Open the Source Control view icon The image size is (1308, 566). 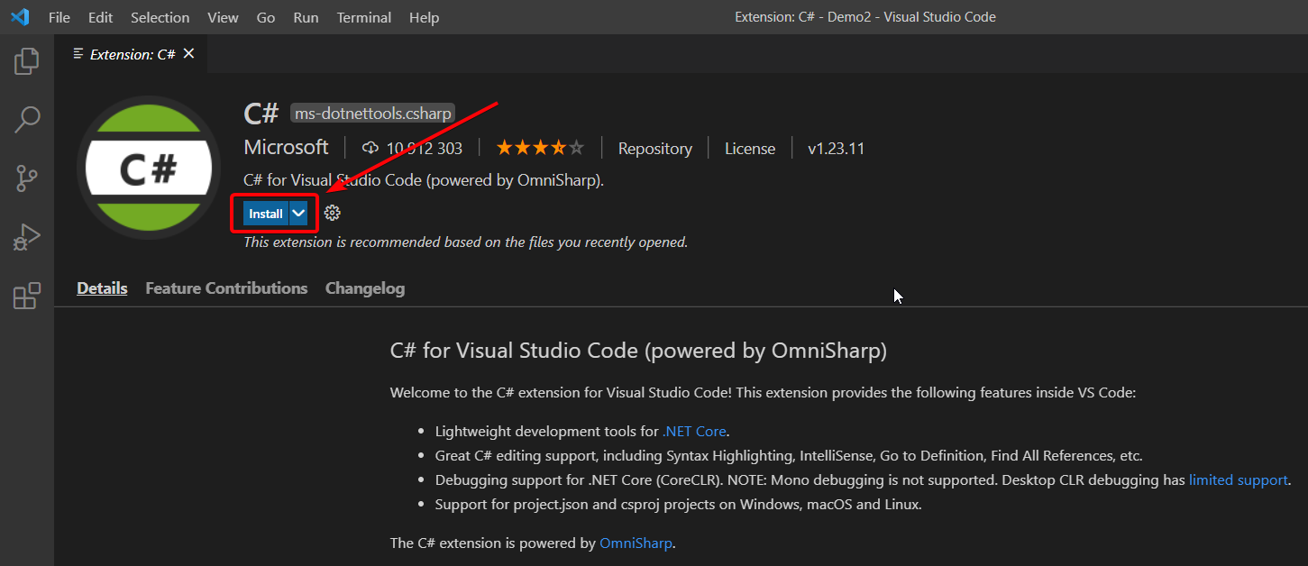[x=26, y=178]
